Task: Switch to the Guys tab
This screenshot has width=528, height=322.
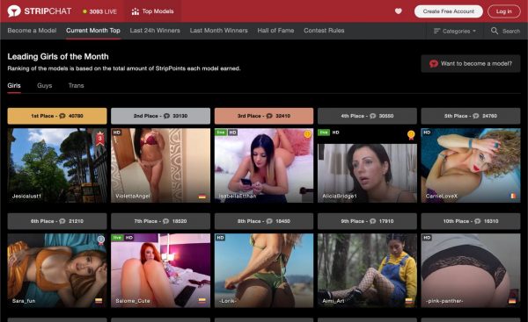Action: click(x=45, y=86)
